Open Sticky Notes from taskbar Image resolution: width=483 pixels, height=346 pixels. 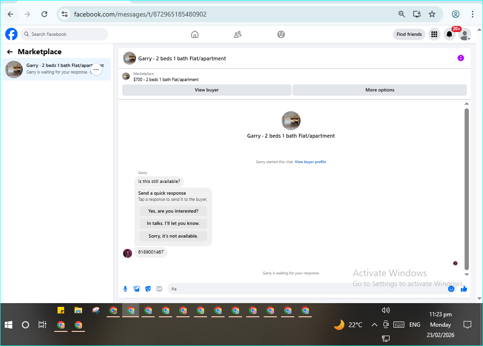point(61,310)
